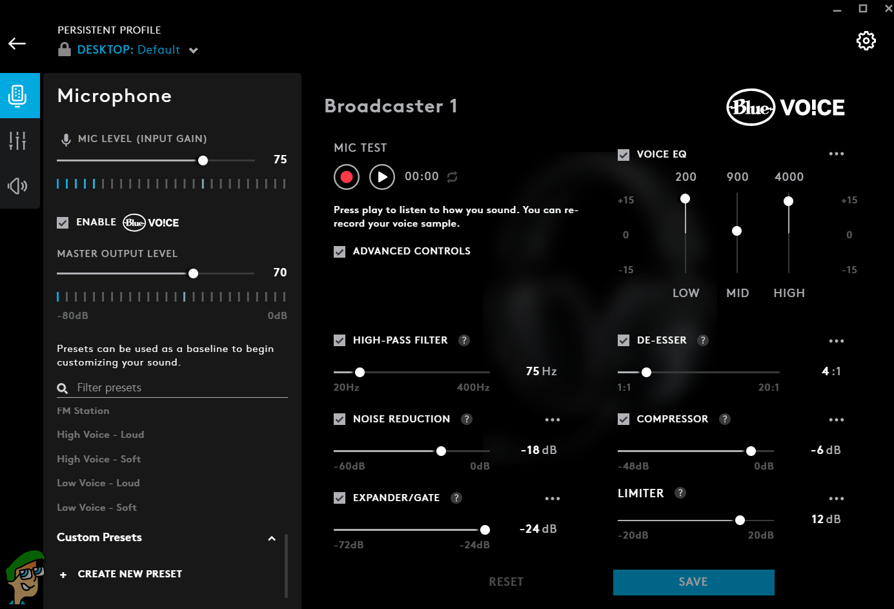Click the search magnifier icon for presets
Screen dimensions: 894x609
click(63, 388)
